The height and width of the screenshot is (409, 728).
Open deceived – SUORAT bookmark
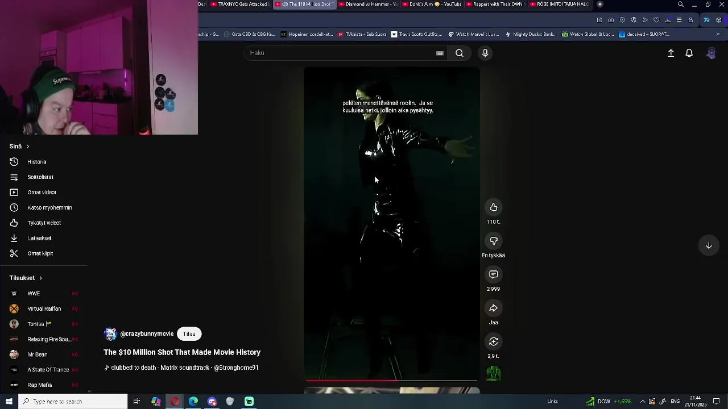click(644, 34)
